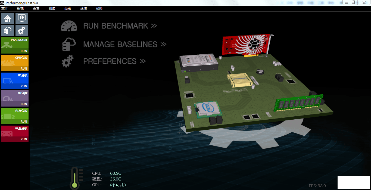Select the PASSMARK rating tile

(x=15, y=45)
